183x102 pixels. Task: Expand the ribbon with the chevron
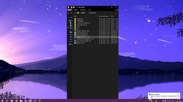pos(115,10)
